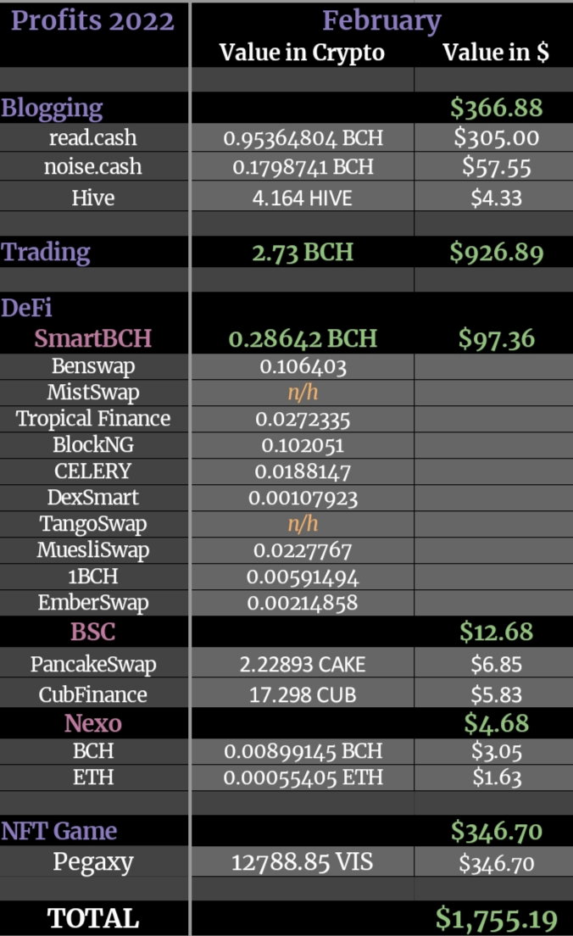Select the Nexo ETH 0.00055405 cell
The height and width of the screenshot is (936, 573).
pyautogui.click(x=303, y=777)
